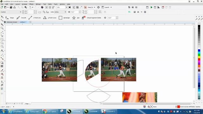Open the TechSmith taskbar button
The width and height of the screenshot is (203, 114).
(109, 111)
